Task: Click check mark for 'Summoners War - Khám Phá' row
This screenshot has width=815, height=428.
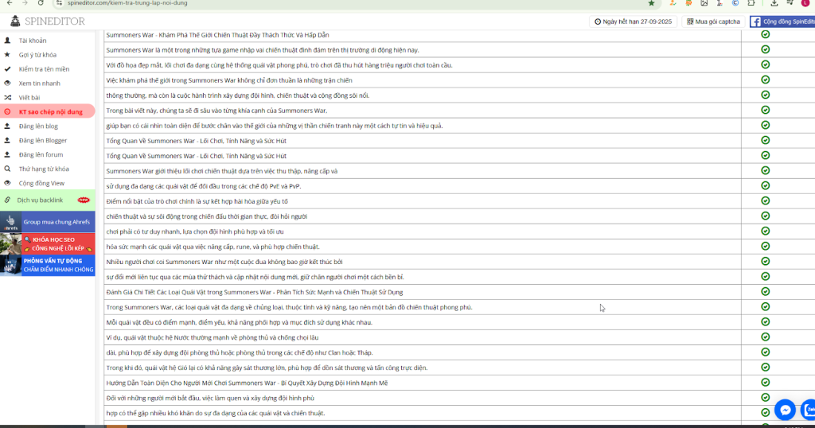Action: [x=765, y=34]
